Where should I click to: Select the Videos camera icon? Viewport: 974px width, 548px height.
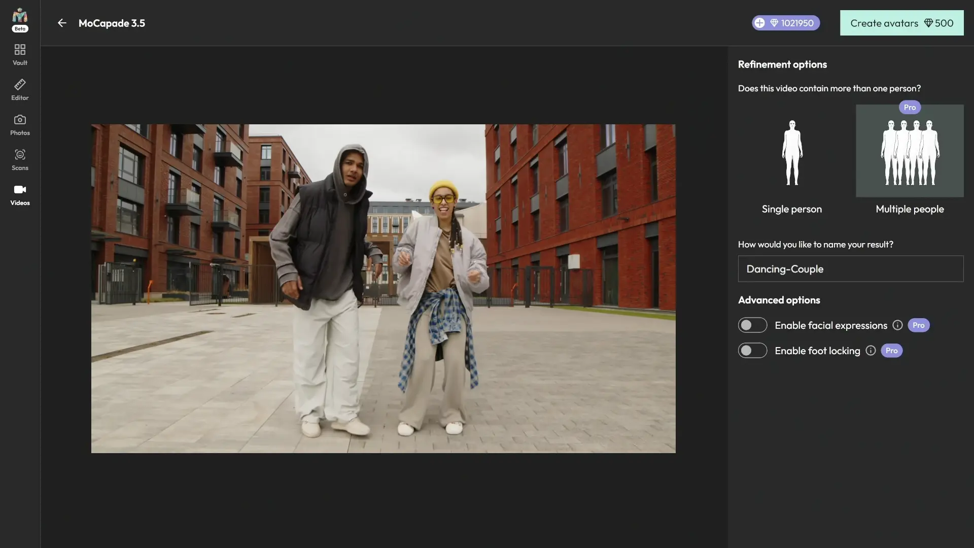tap(20, 190)
